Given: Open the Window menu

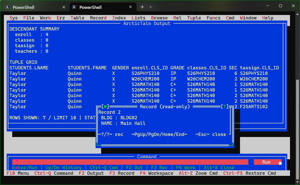Looking at the screenshot, I should tap(248, 18).
